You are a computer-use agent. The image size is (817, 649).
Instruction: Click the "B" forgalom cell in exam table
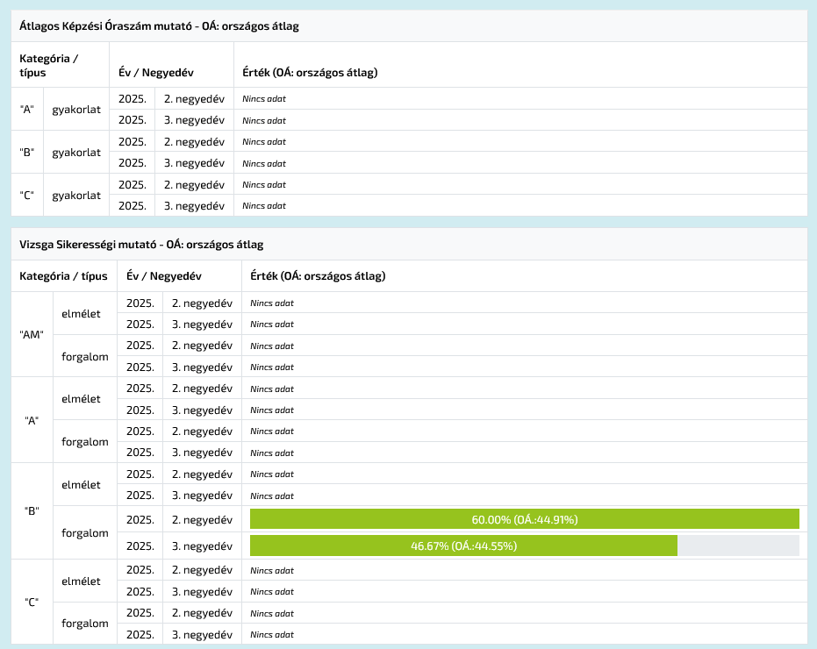point(84,533)
